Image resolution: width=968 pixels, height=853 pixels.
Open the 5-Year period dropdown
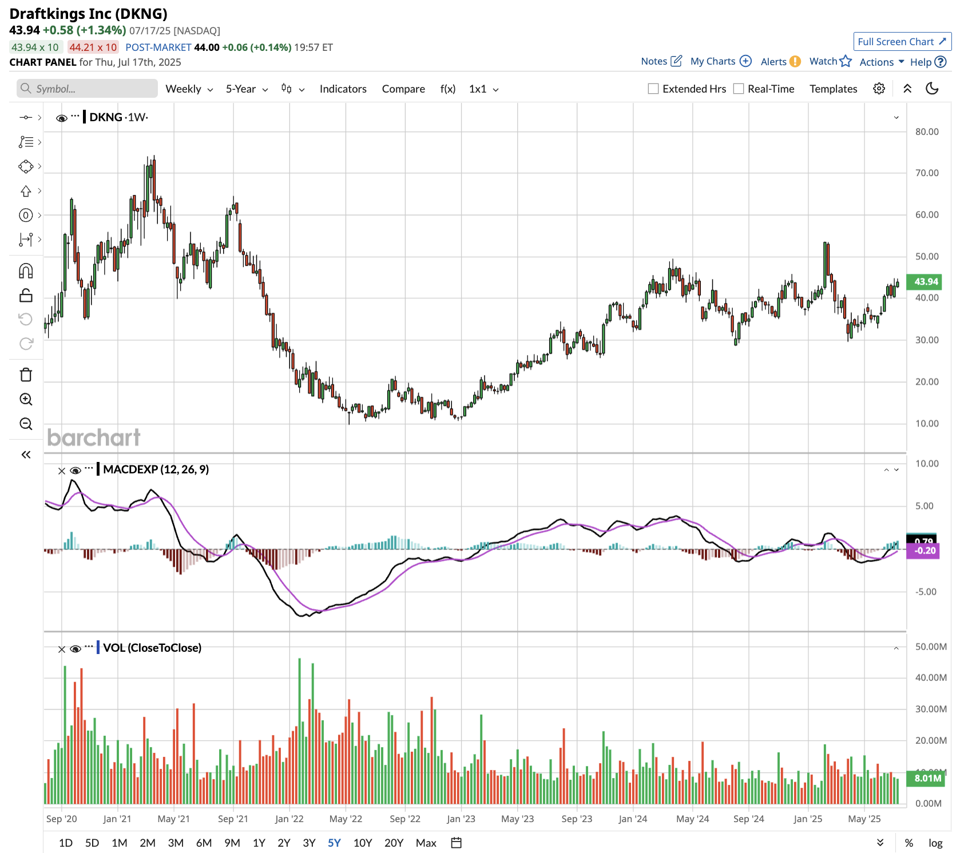[x=247, y=89]
